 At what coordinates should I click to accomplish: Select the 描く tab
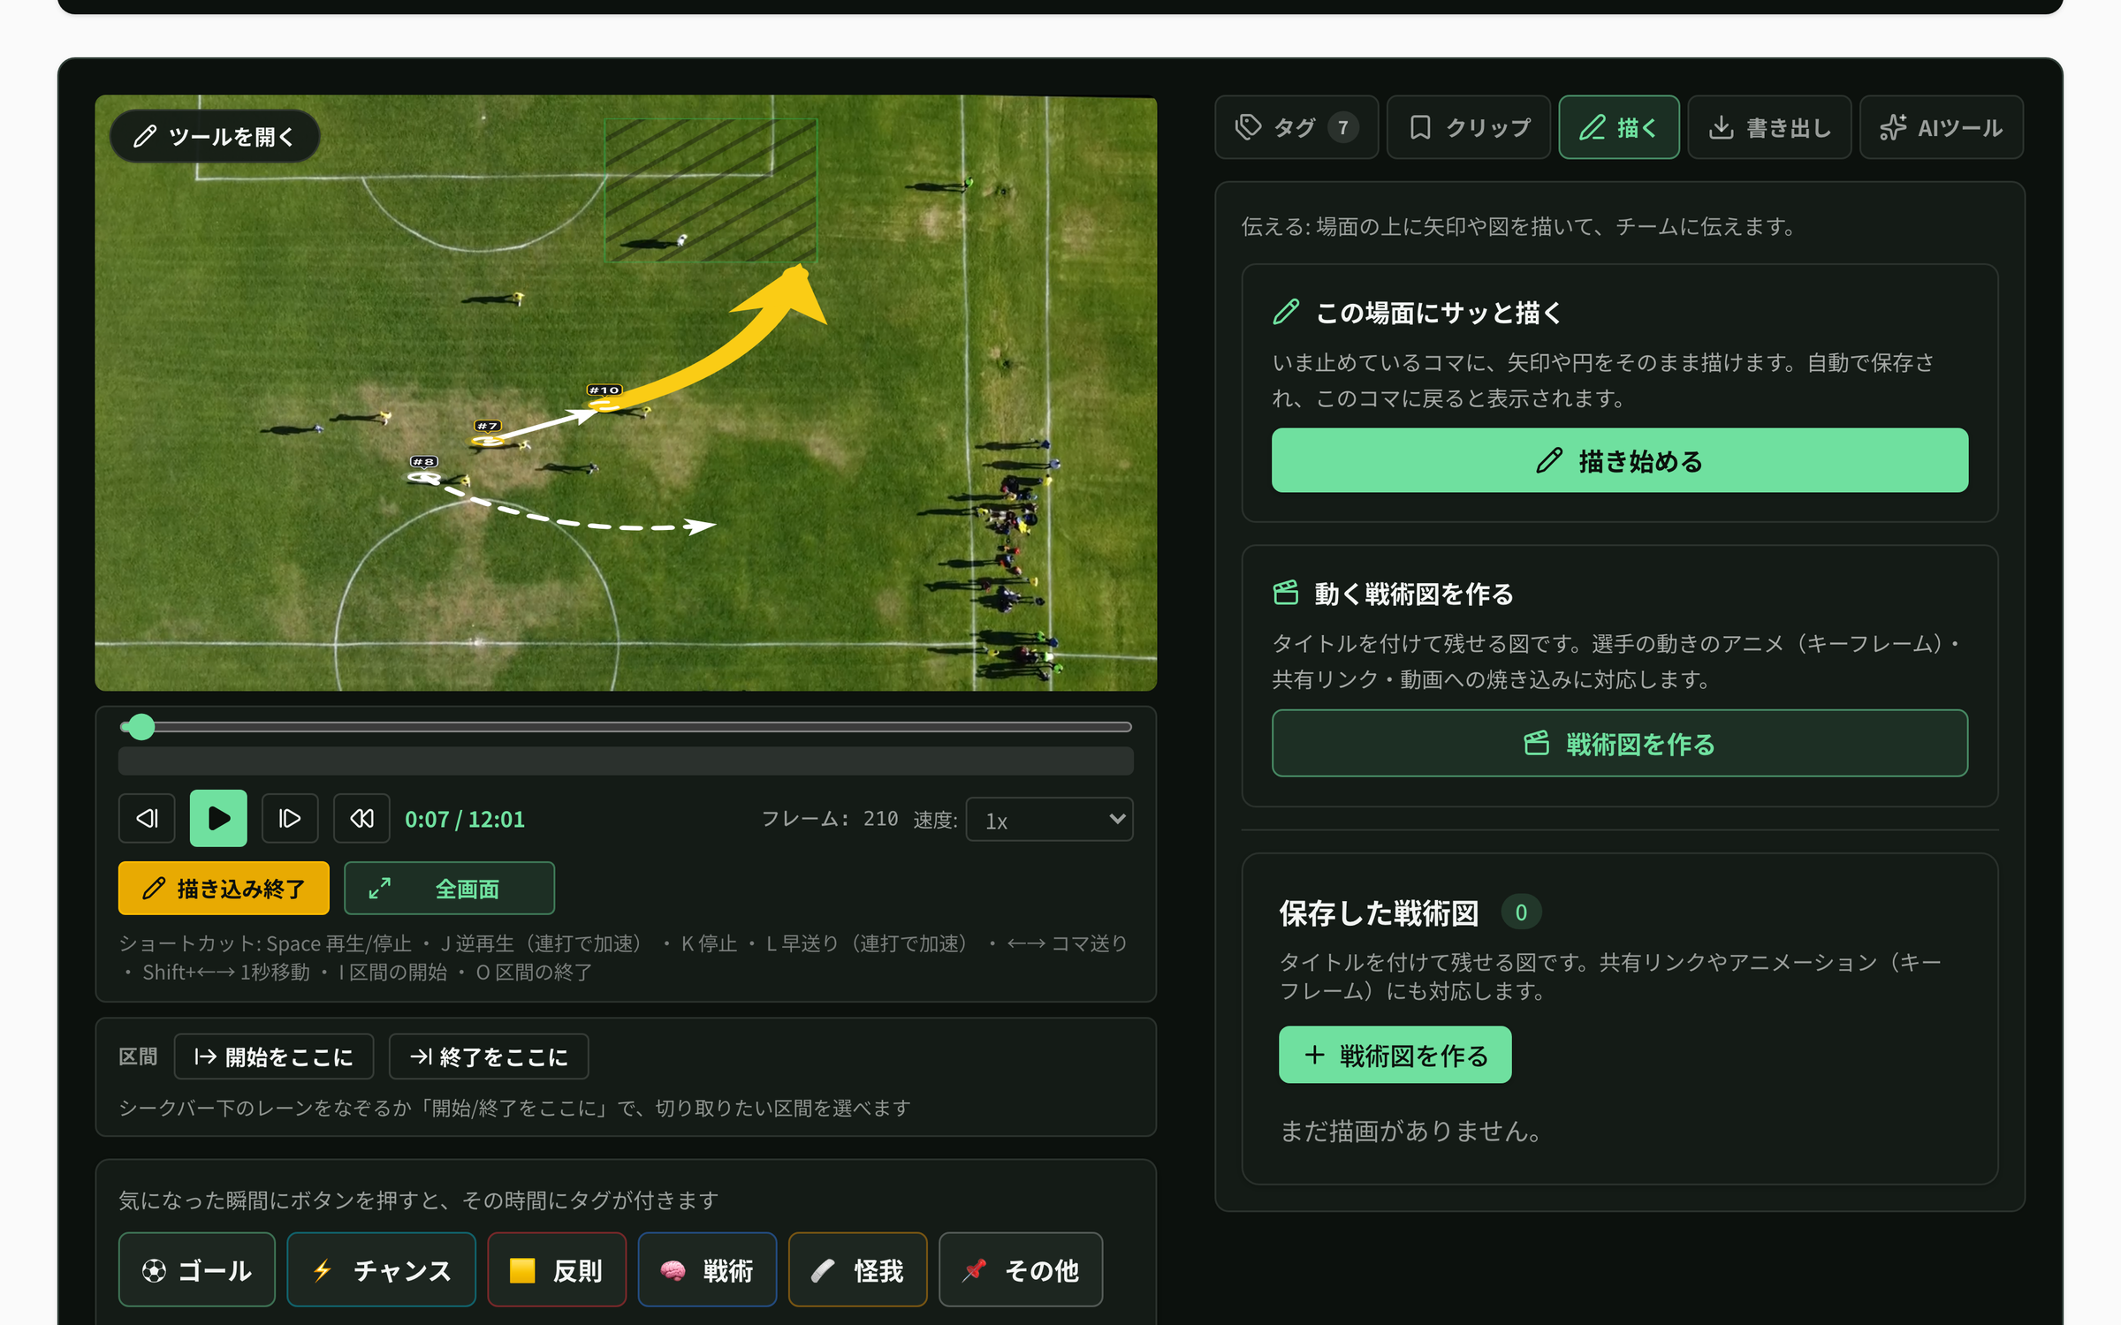tap(1619, 127)
